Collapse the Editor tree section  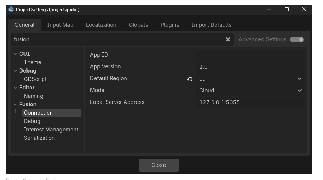(15, 88)
